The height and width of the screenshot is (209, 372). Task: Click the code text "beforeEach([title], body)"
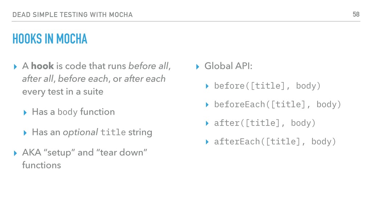coord(278,104)
